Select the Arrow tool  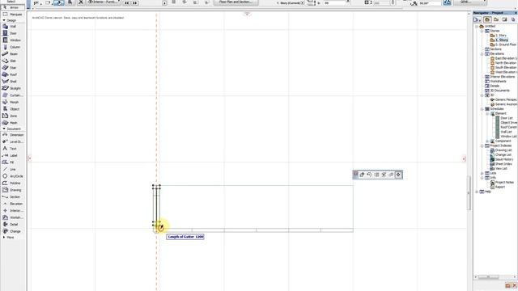click(13, 7)
